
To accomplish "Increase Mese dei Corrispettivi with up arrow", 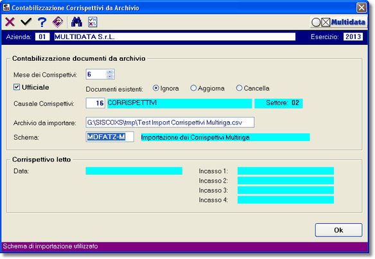I will tap(110, 72).
